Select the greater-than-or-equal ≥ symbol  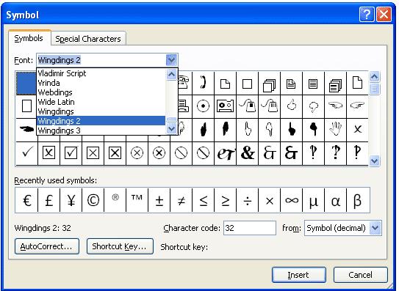click(x=225, y=200)
